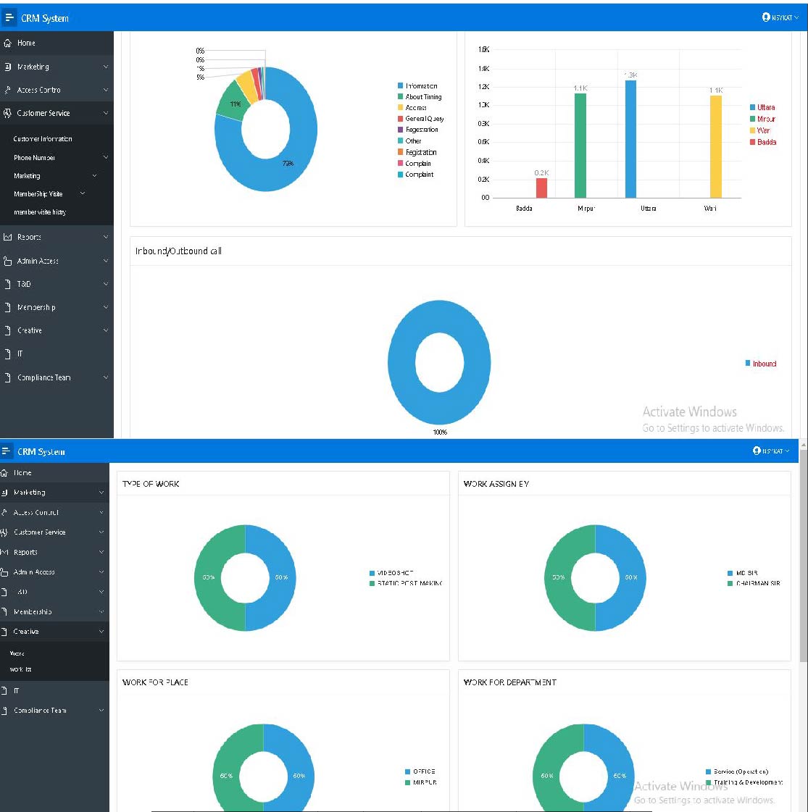
Task: Collapse Customer Service chevron in call dashboard sidebar
Action: (x=106, y=113)
